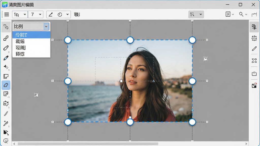This screenshot has width=260, height=146.
Task: Expand the 比例 combo box arrow
Action: 46,26
